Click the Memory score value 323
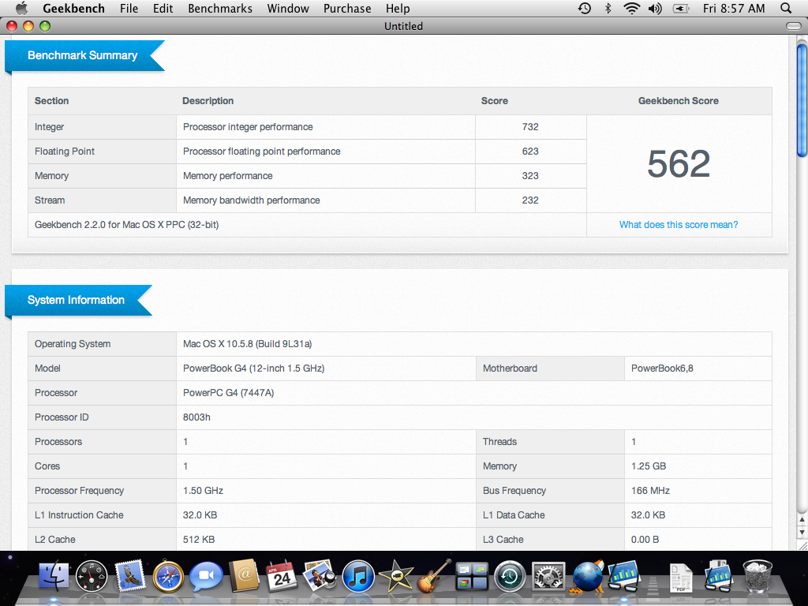 (x=530, y=176)
